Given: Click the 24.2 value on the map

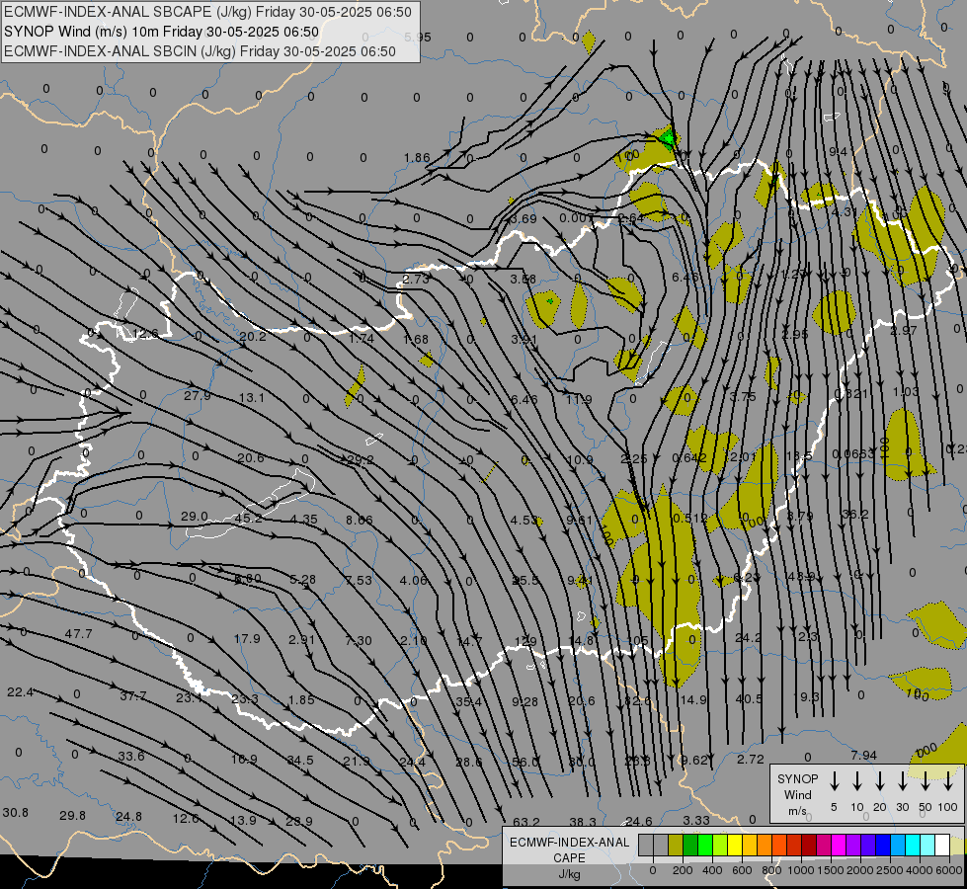Looking at the screenshot, I should click(748, 637).
